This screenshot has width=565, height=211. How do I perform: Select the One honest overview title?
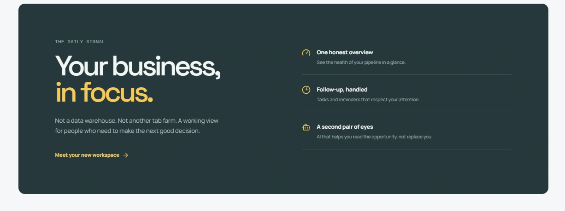pyautogui.click(x=345, y=52)
